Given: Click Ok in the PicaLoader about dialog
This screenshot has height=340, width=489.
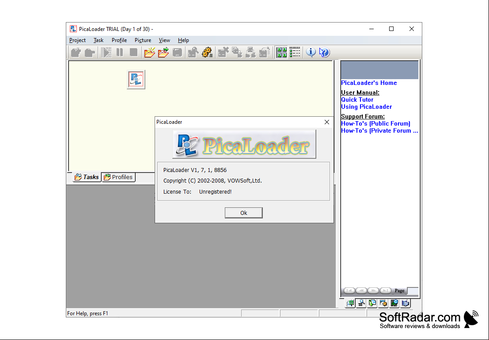Looking at the screenshot, I should [x=243, y=213].
